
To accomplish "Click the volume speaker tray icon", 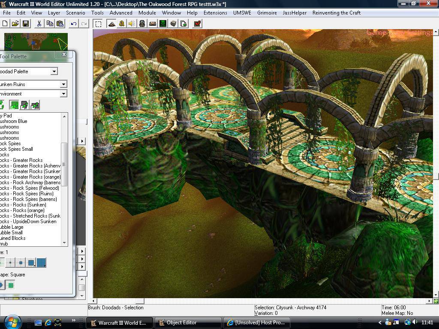I will 415,322.
